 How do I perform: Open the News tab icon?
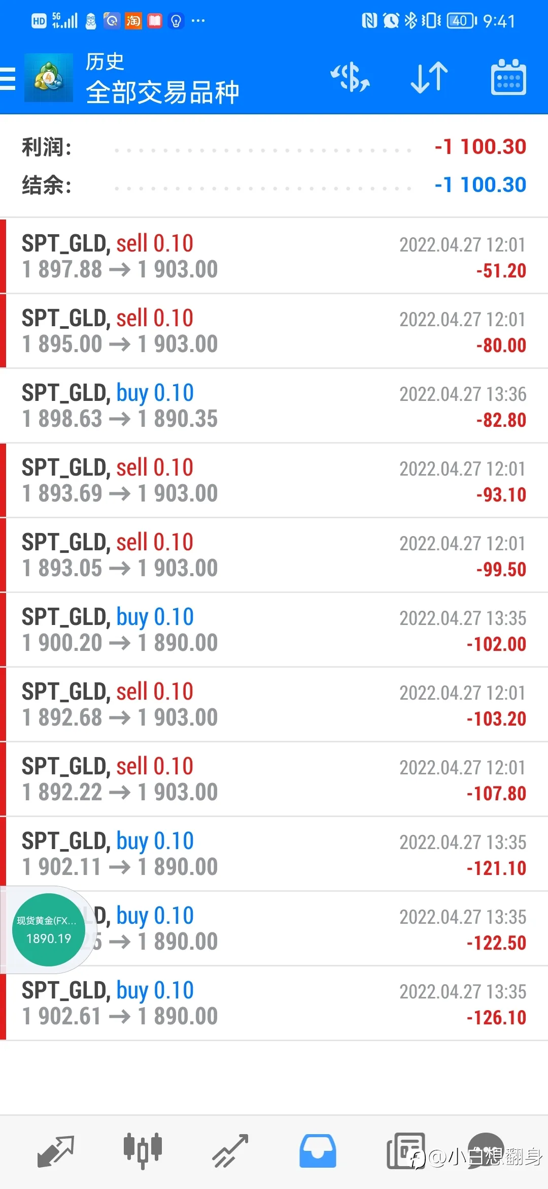(406, 1151)
